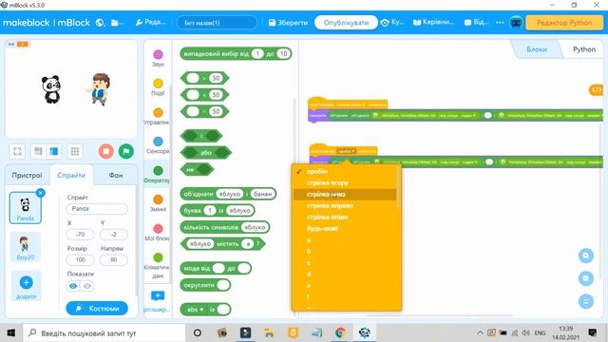Open the feedback Від... menu
The width and height of the screenshot is (608, 342).
pyautogui.click(x=476, y=23)
